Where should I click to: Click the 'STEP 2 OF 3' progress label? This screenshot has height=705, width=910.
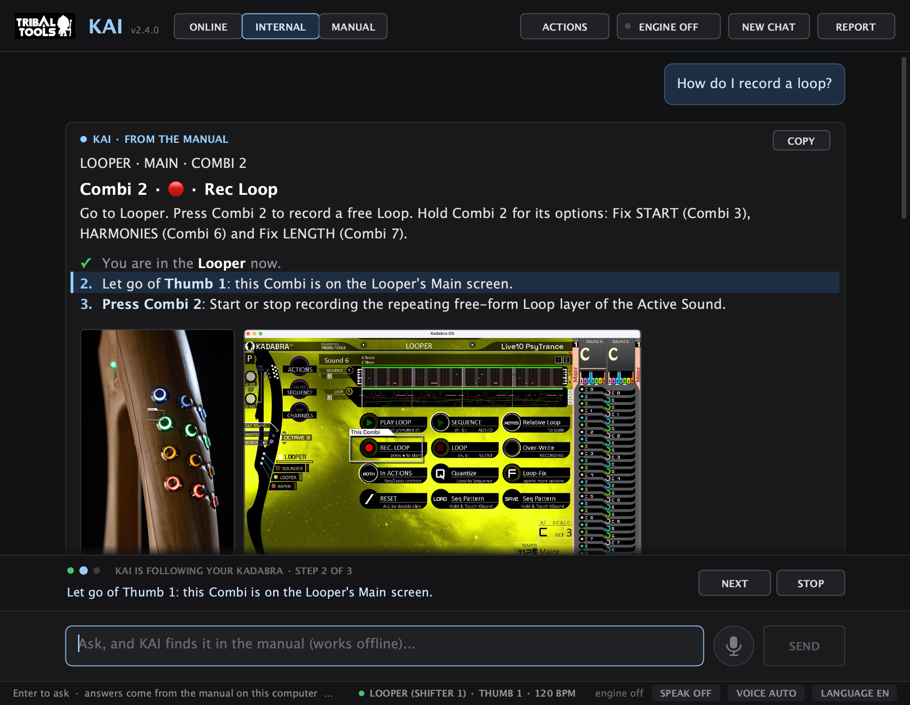324,570
